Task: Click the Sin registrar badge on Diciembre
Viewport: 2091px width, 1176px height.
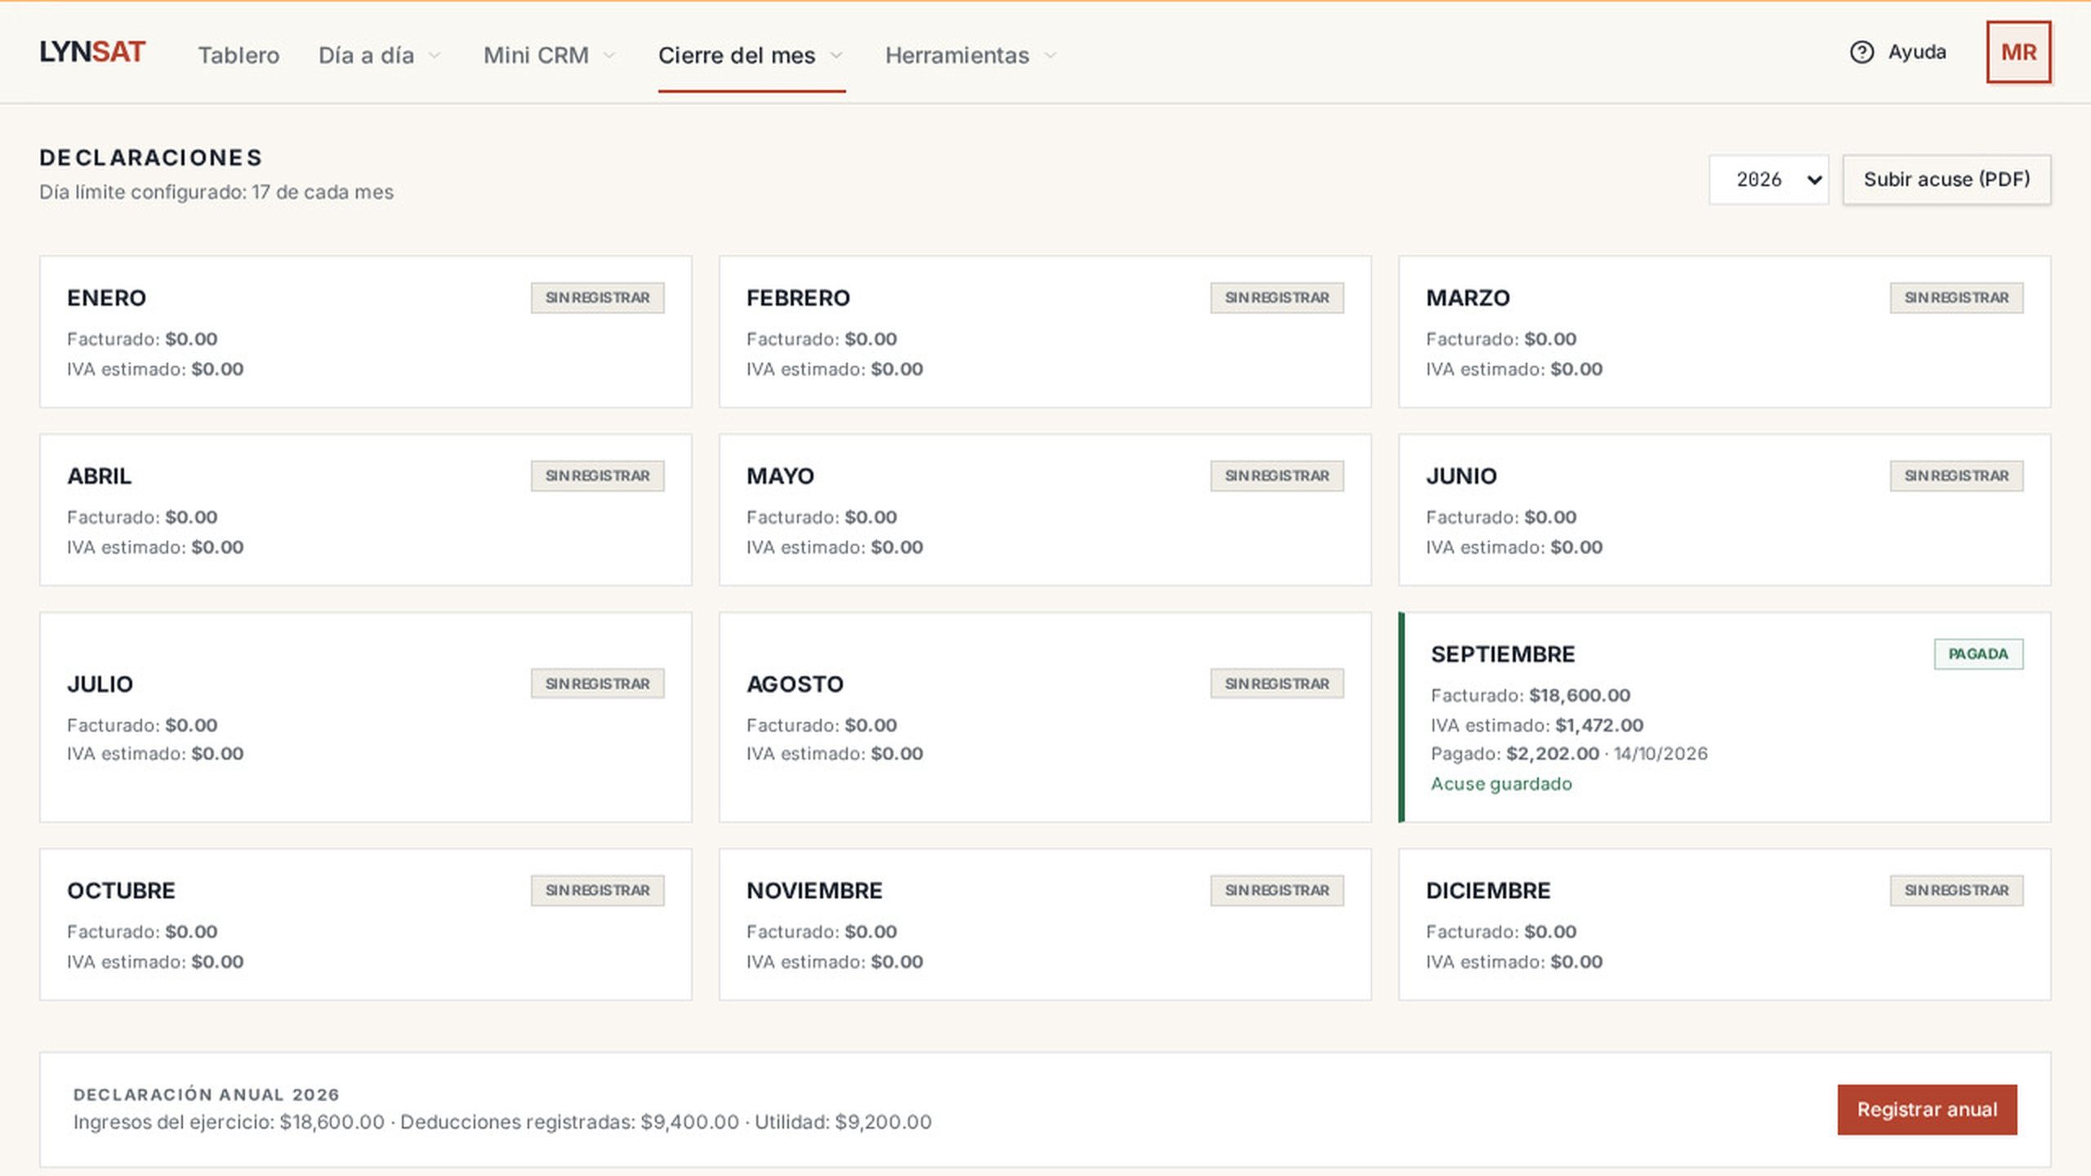Action: [x=1956, y=890]
